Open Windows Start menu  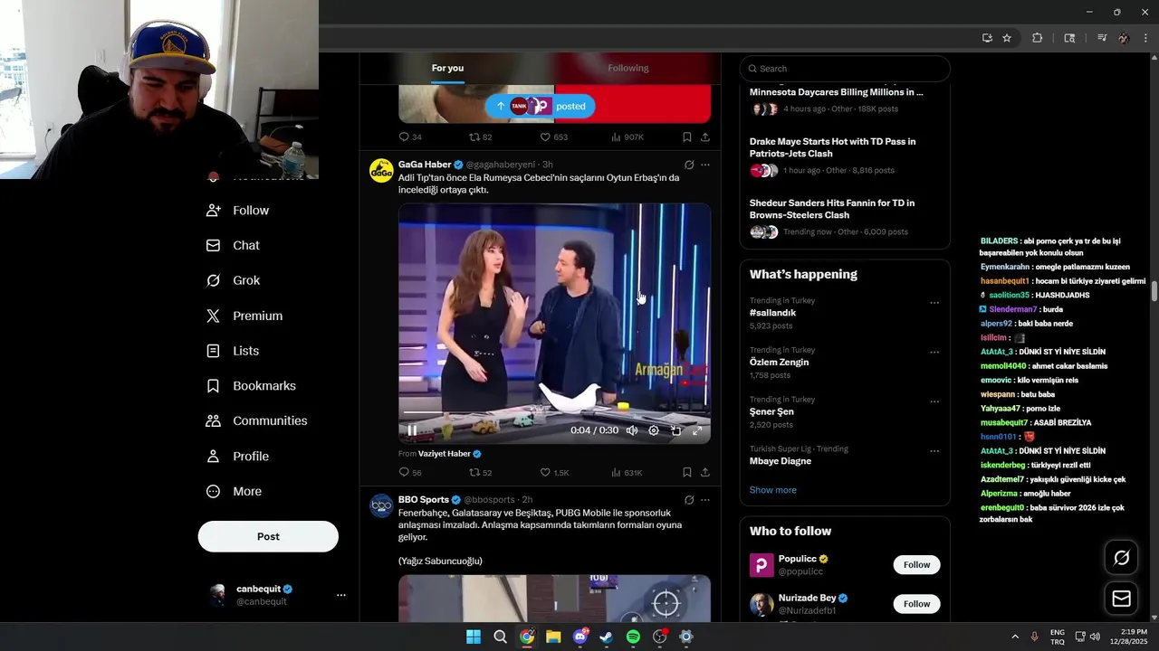tap(474, 637)
